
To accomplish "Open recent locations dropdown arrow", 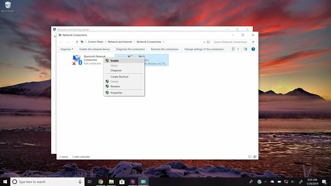I will pos(72,42).
